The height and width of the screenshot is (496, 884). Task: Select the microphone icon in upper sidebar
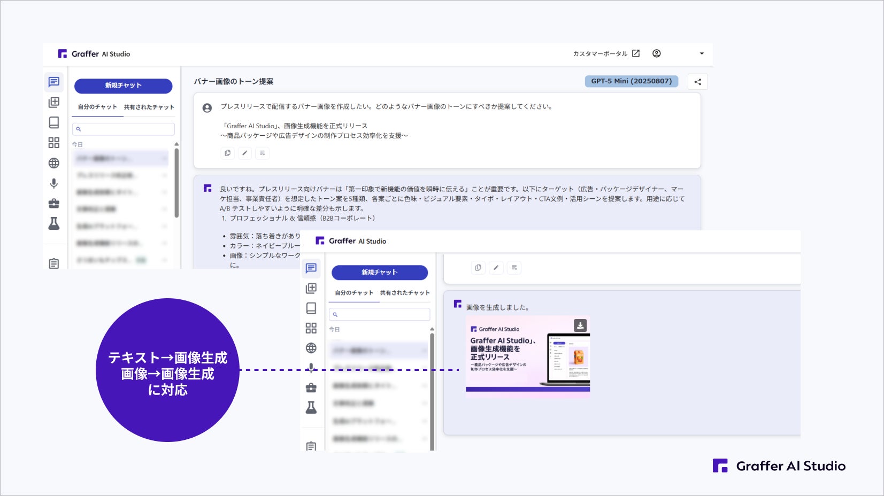click(54, 183)
